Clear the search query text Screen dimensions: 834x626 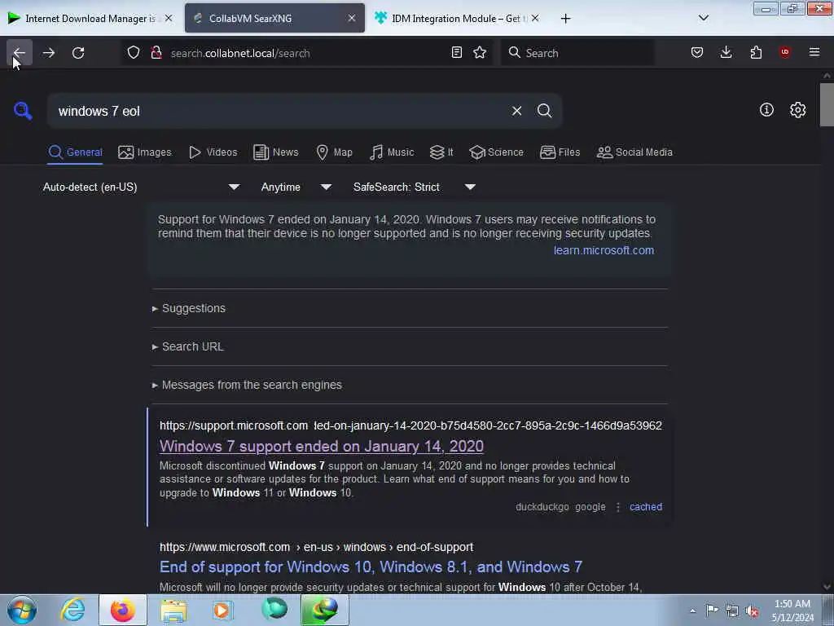(516, 111)
